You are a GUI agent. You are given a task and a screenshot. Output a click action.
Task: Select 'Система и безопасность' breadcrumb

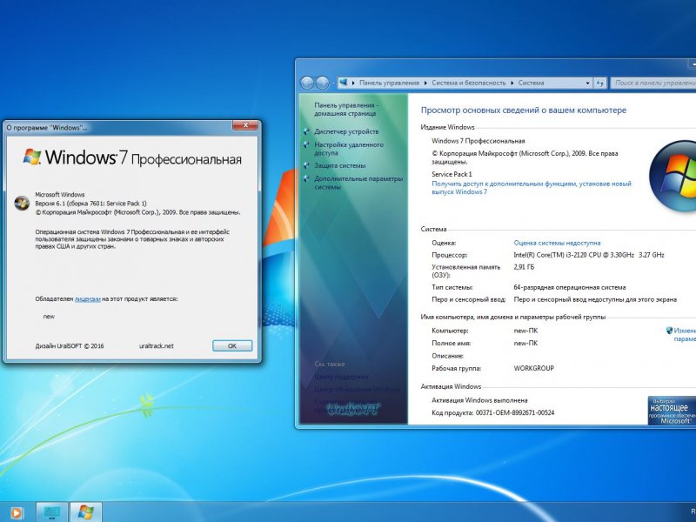(468, 83)
